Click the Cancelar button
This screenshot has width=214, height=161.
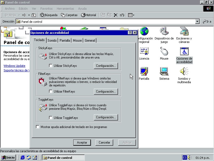pos(104,142)
